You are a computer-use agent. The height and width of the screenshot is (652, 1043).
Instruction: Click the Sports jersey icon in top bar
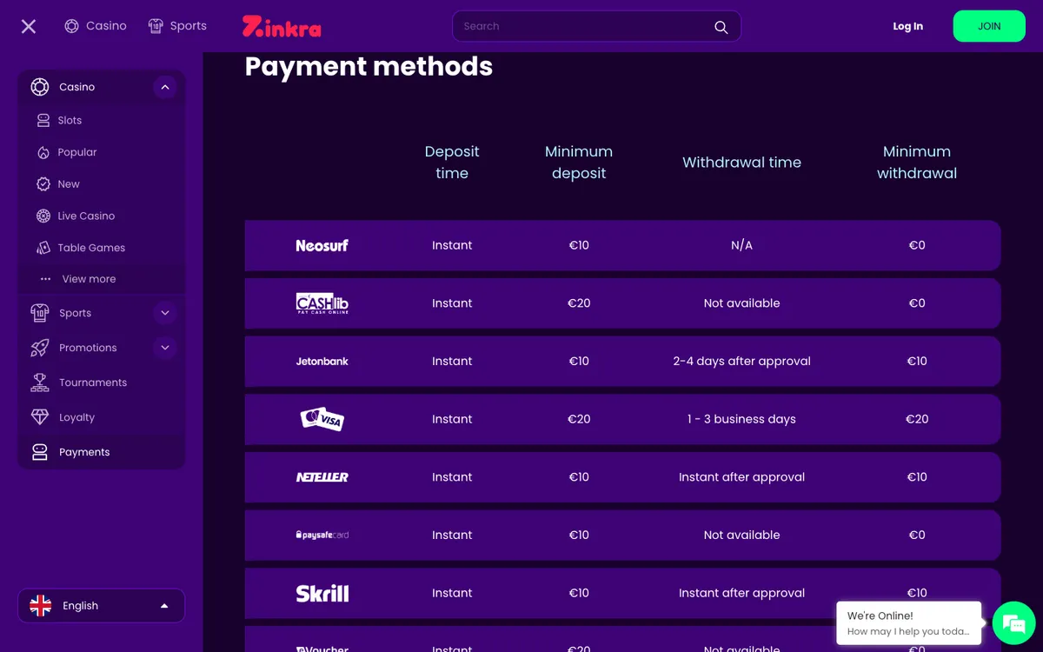[x=156, y=26]
